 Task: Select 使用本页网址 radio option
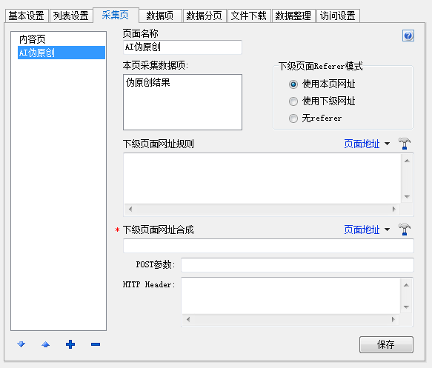click(x=293, y=84)
